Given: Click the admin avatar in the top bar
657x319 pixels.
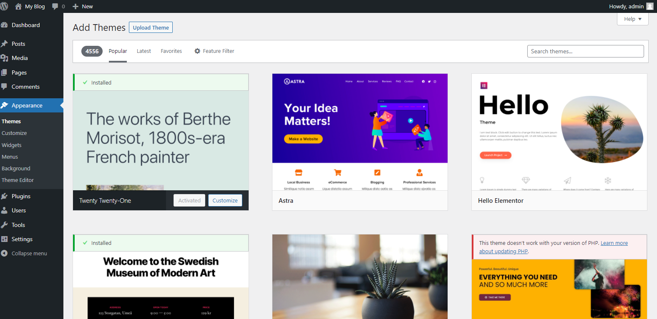Looking at the screenshot, I should 650,6.
